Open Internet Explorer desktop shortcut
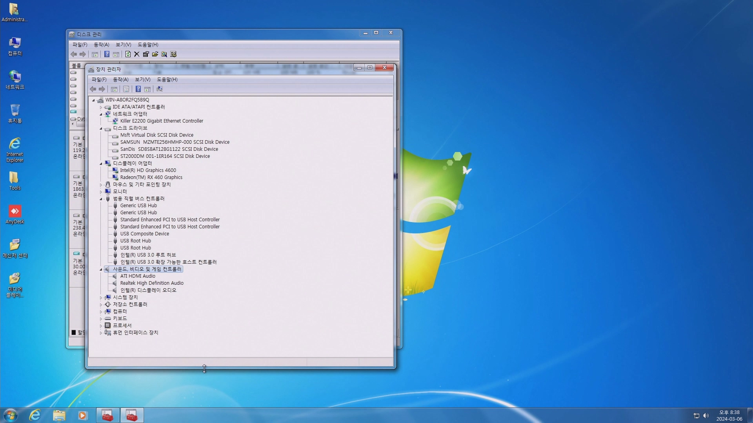 click(15, 150)
